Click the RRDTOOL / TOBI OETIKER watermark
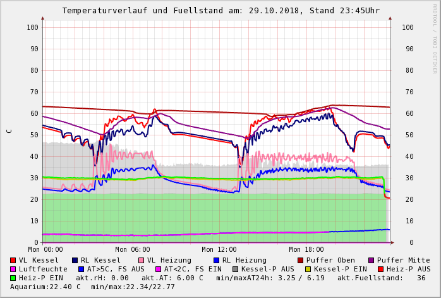441x298 pixels. [x=435, y=38]
